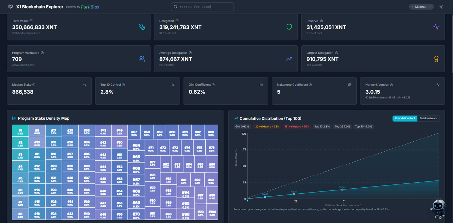The image size is (453, 223).
Task: Click the 709 program validators count
Action: (x=17, y=59)
